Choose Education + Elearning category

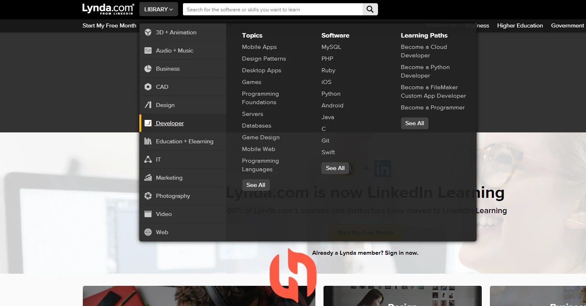(183, 141)
